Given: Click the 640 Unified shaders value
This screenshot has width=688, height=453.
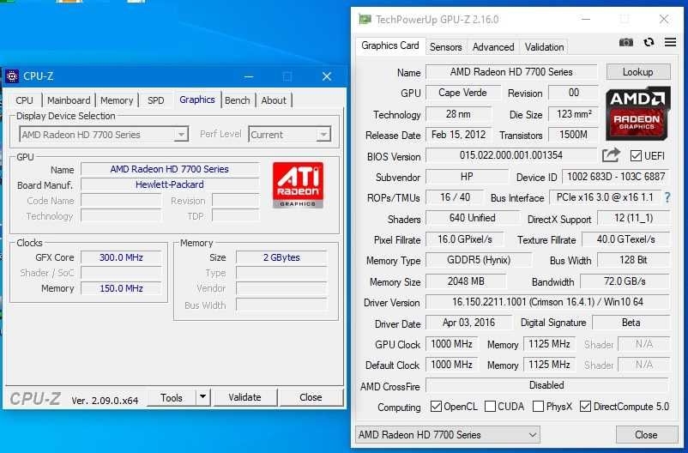Looking at the screenshot, I should 473,218.
